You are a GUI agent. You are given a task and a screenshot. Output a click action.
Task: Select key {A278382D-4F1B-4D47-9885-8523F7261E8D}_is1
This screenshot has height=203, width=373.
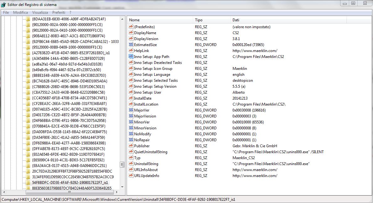71,53
